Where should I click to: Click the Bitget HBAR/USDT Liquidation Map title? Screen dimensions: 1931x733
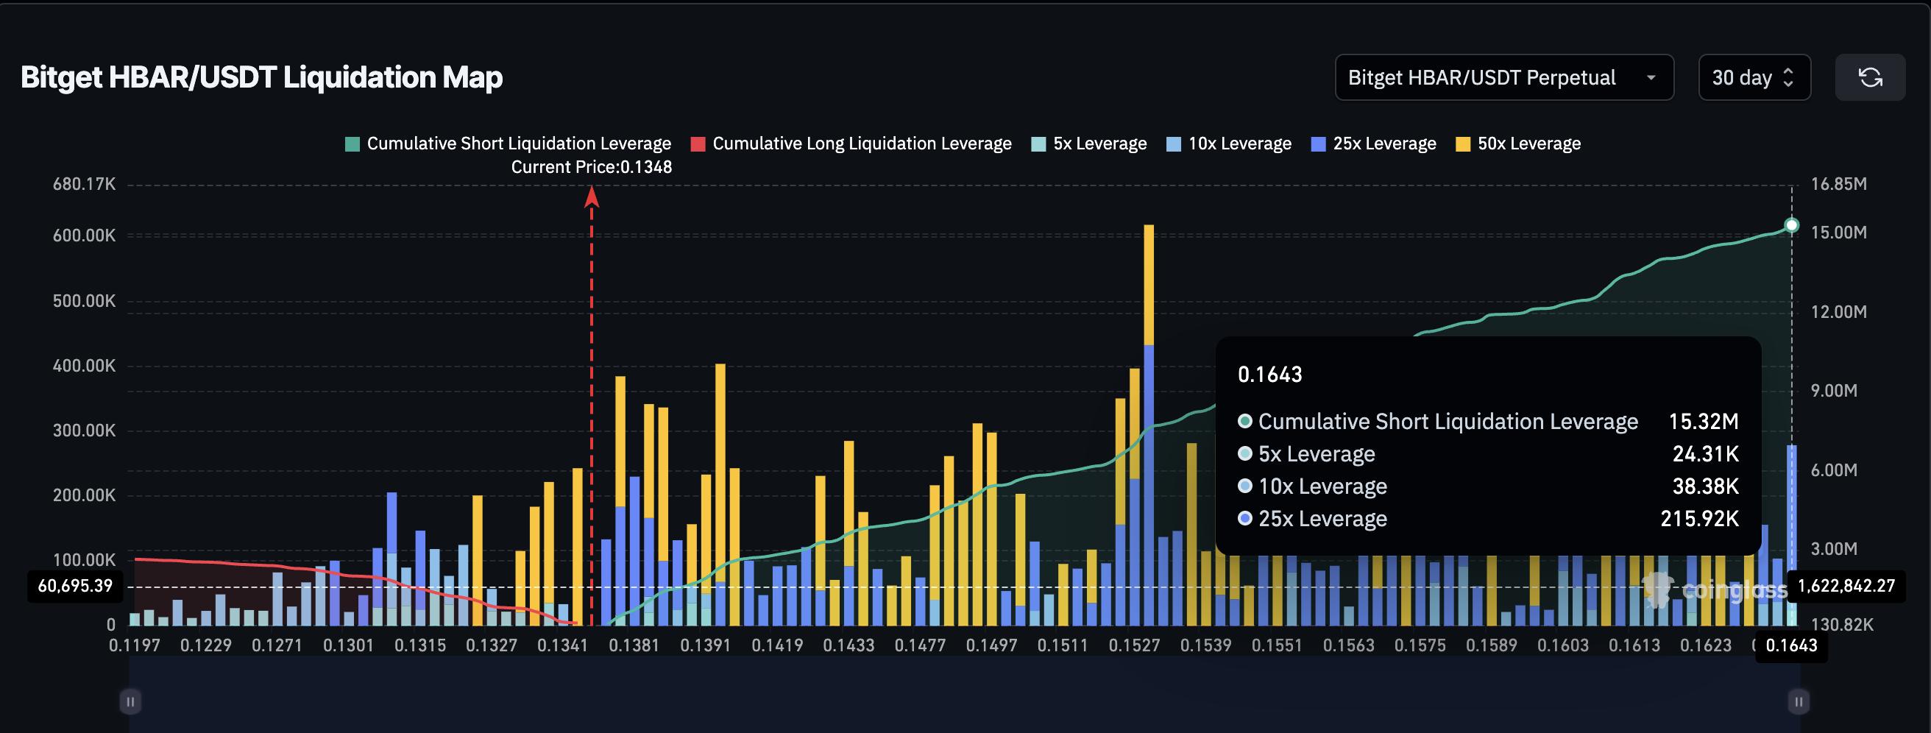262,77
